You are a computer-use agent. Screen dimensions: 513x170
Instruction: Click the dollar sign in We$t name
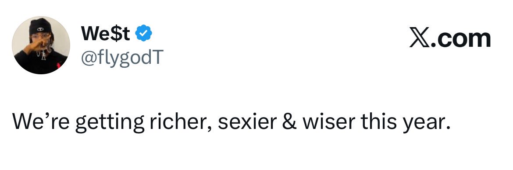(x=116, y=33)
